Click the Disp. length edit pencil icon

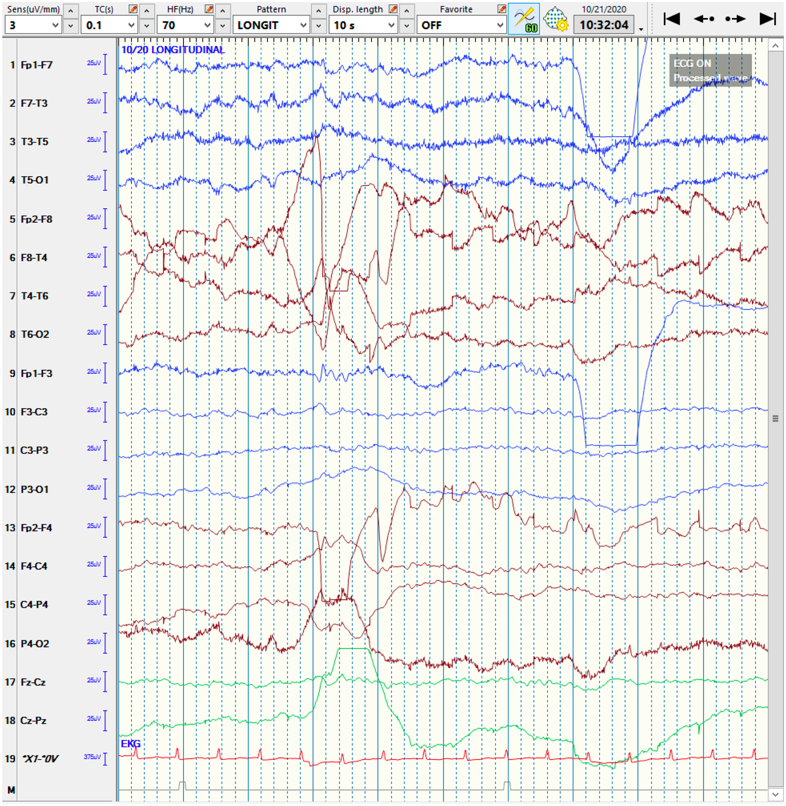[x=393, y=9]
